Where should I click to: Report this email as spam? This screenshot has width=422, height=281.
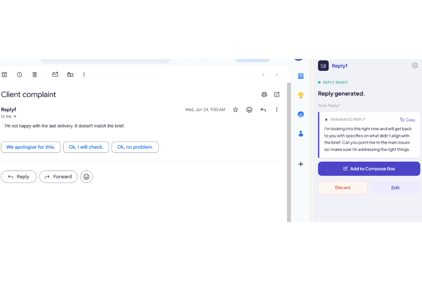(19, 74)
